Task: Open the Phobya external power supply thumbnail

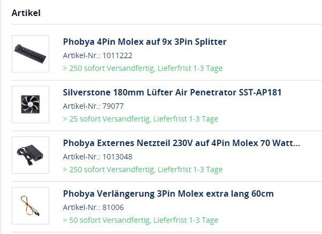Action: 30,155
